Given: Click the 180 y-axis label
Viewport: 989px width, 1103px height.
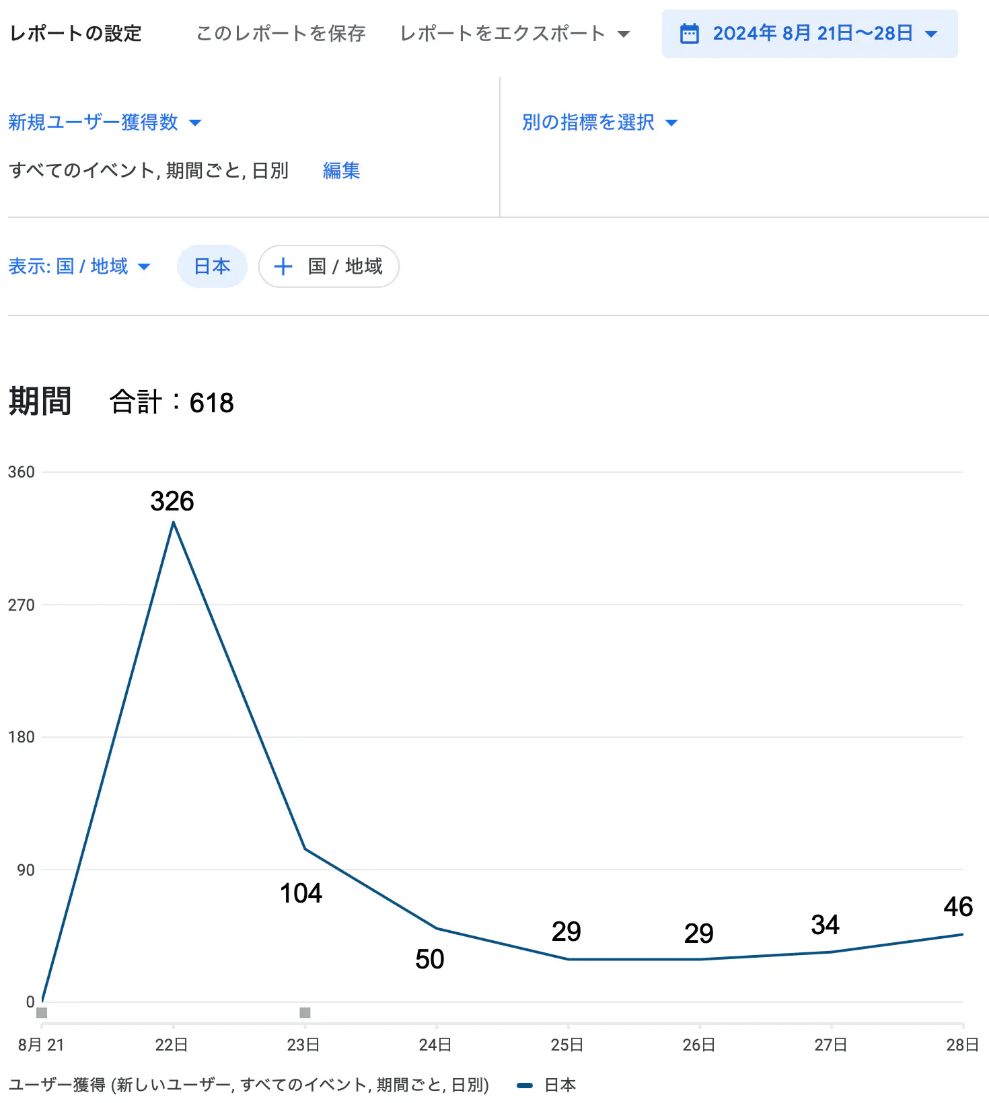Looking at the screenshot, I should (22, 737).
